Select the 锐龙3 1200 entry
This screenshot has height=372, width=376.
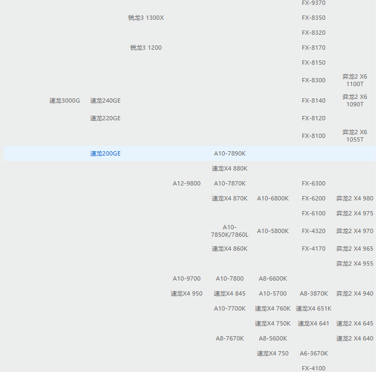tap(146, 48)
